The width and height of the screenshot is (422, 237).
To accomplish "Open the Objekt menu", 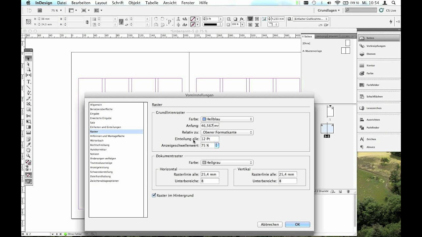I will (x=135, y=3).
